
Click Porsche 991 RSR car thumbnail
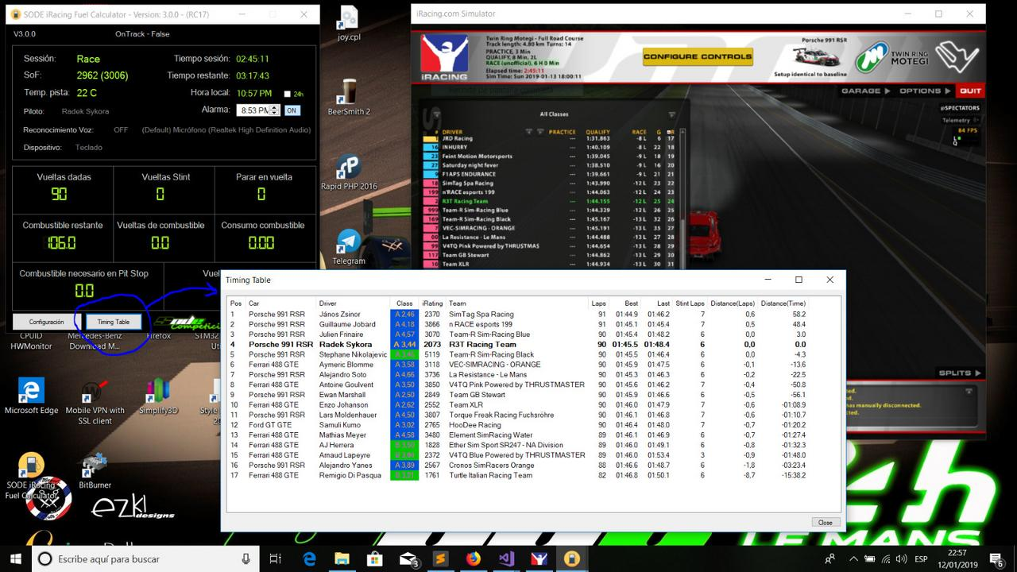(x=815, y=56)
